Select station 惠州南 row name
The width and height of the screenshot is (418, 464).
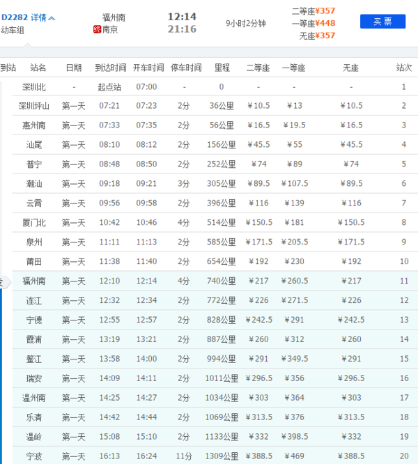[33, 125]
